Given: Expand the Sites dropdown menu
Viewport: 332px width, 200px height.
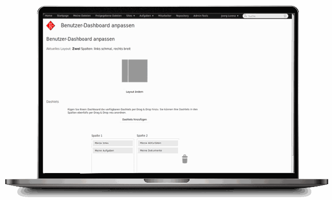Looking at the screenshot, I should (x=130, y=16).
